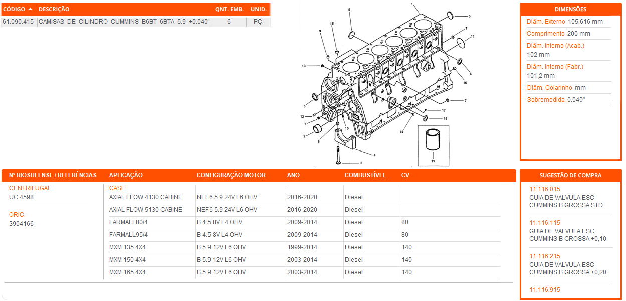
Task: Click the UNID. column header
Action: point(258,9)
